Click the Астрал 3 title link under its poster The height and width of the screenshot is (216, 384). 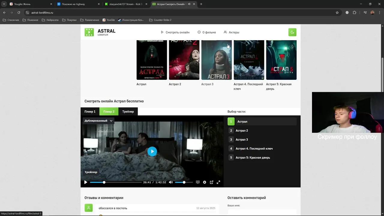point(207,84)
